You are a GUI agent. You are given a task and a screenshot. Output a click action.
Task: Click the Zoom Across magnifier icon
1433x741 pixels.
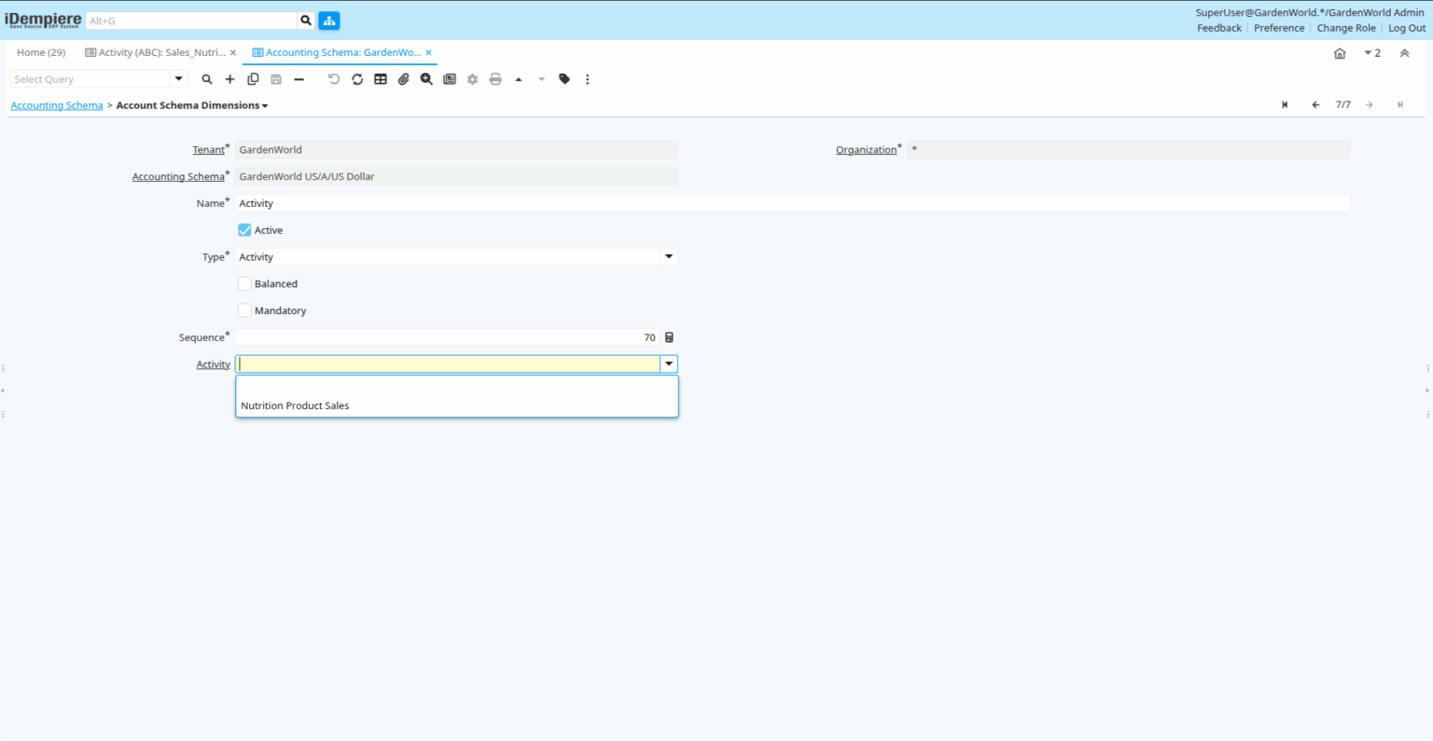[426, 79]
